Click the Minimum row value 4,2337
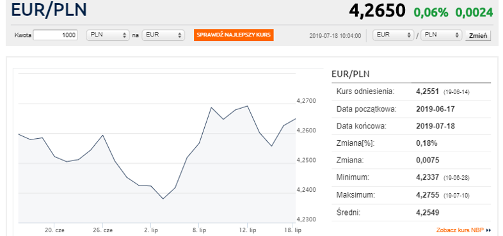Image resolution: width=503 pixels, height=236 pixels. click(x=427, y=177)
